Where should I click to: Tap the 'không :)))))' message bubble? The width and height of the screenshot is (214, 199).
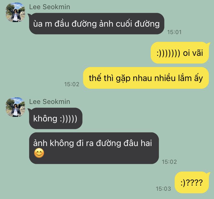[x=56, y=118]
